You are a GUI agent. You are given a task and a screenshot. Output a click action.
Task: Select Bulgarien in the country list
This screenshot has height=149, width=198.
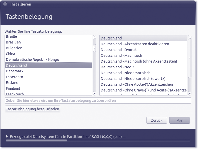pyautogui.click(x=14, y=48)
